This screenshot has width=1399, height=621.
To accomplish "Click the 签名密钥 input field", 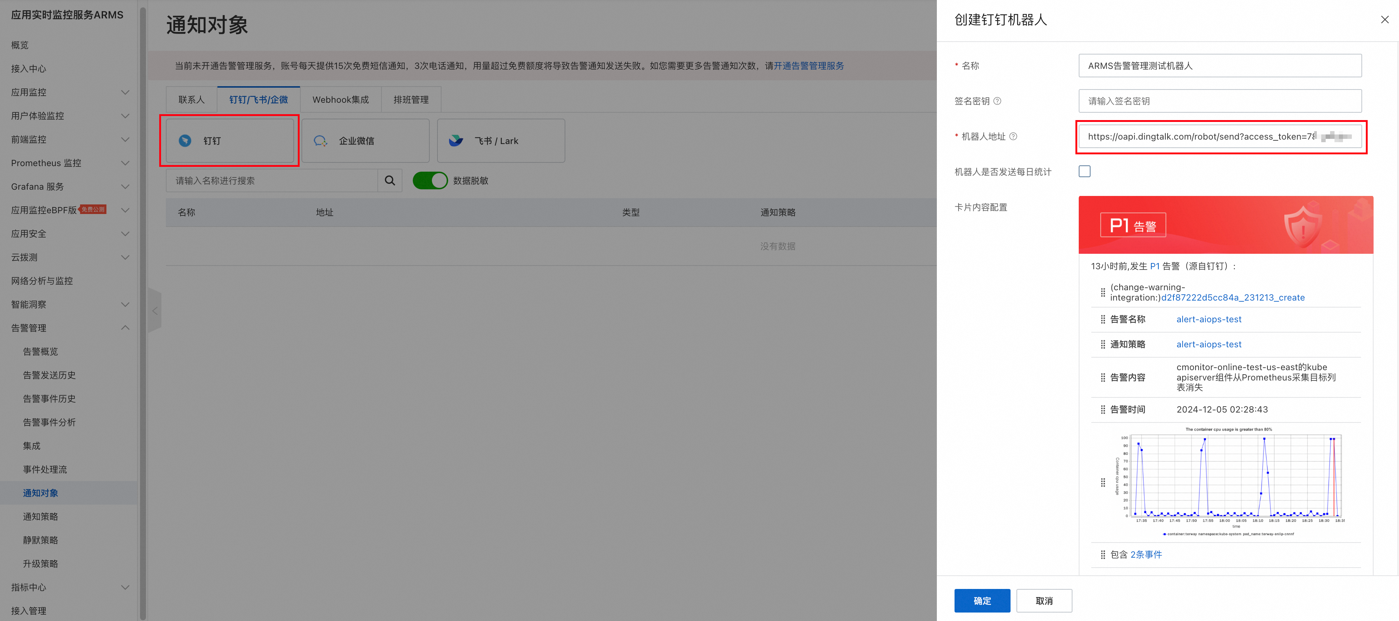I will pyautogui.click(x=1220, y=101).
